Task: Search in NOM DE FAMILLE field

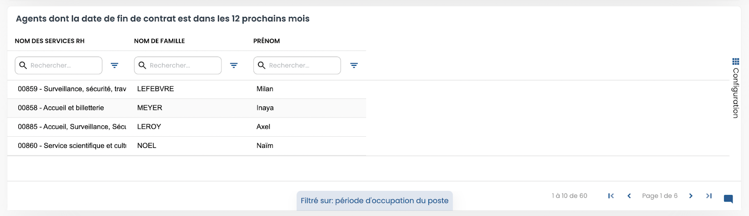Action: [178, 65]
